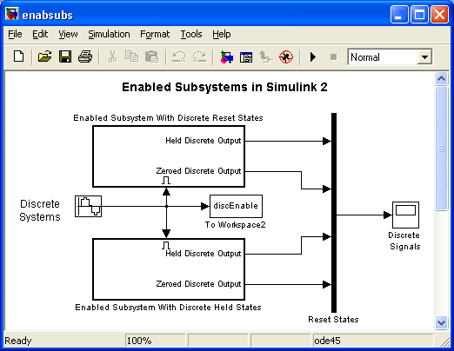The width and height of the screenshot is (454, 351).
Task: Select the Enabled Subsystem With Discrete Reset States
Action: coord(169,156)
